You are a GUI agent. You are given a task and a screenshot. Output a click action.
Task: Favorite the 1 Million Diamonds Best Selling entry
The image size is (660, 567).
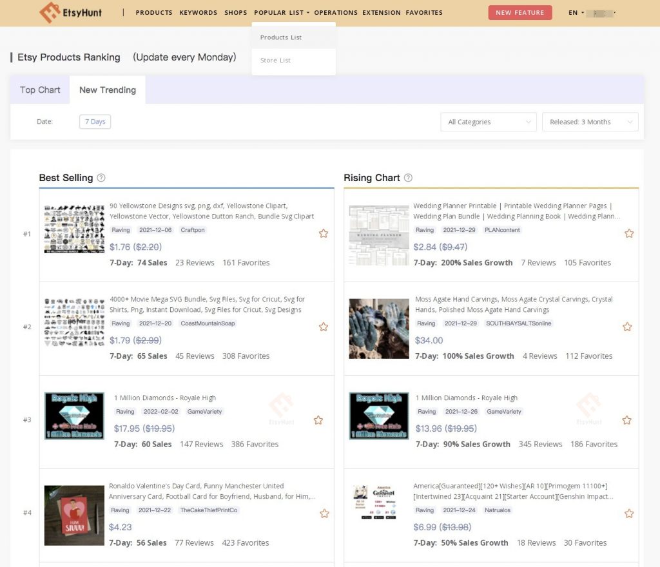coord(318,419)
